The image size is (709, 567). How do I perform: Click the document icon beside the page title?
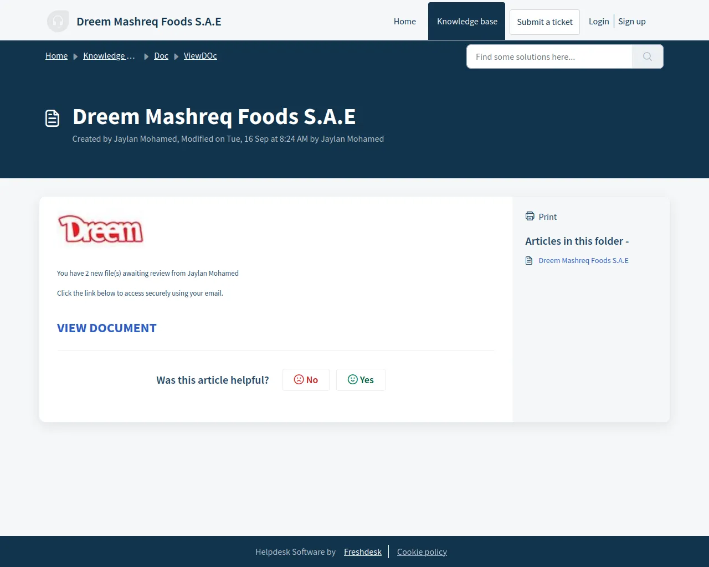tap(52, 118)
